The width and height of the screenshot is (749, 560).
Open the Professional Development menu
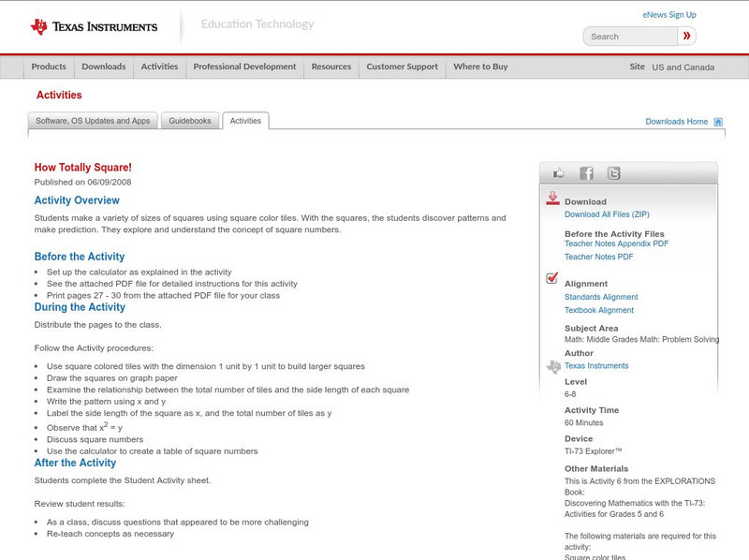[x=244, y=66]
